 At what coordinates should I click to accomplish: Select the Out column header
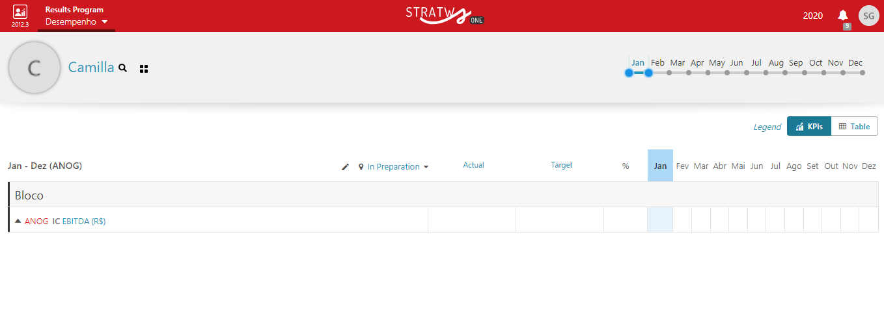coord(831,166)
